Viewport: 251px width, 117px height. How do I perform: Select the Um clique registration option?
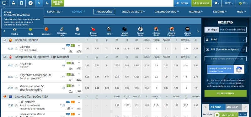212,29
